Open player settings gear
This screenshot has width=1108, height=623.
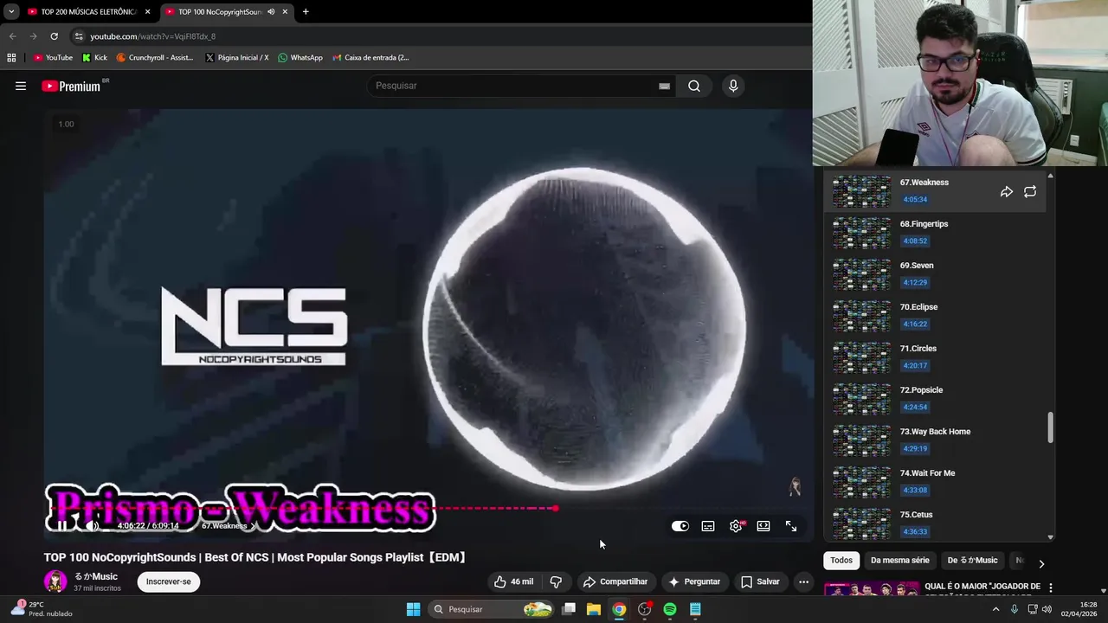736,526
